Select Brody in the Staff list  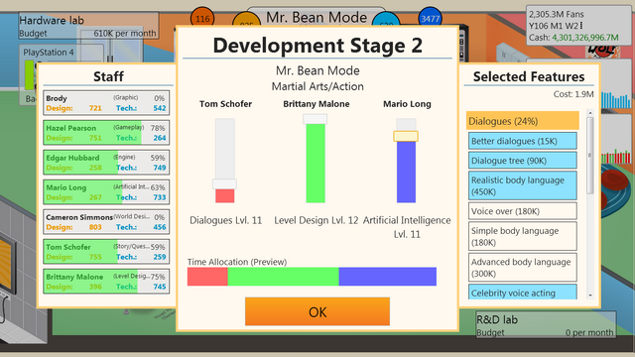point(106,103)
